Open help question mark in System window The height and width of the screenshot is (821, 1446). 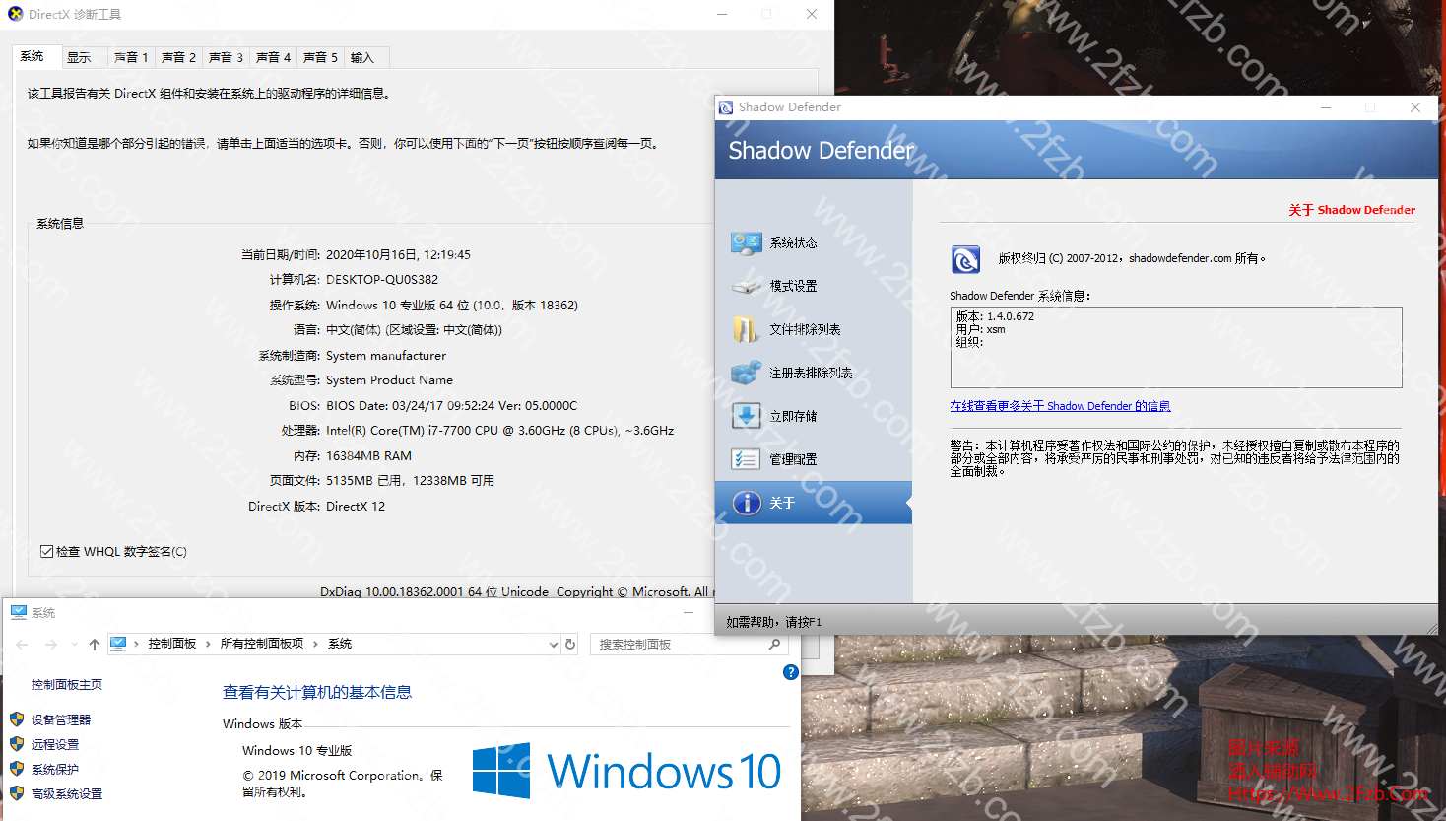point(790,672)
